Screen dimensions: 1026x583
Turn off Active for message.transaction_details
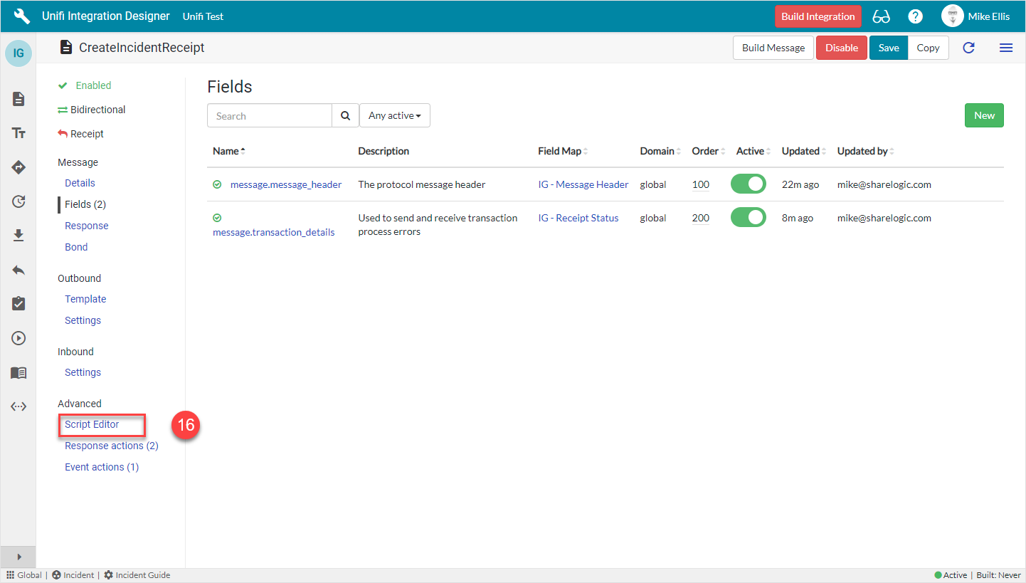(x=748, y=218)
